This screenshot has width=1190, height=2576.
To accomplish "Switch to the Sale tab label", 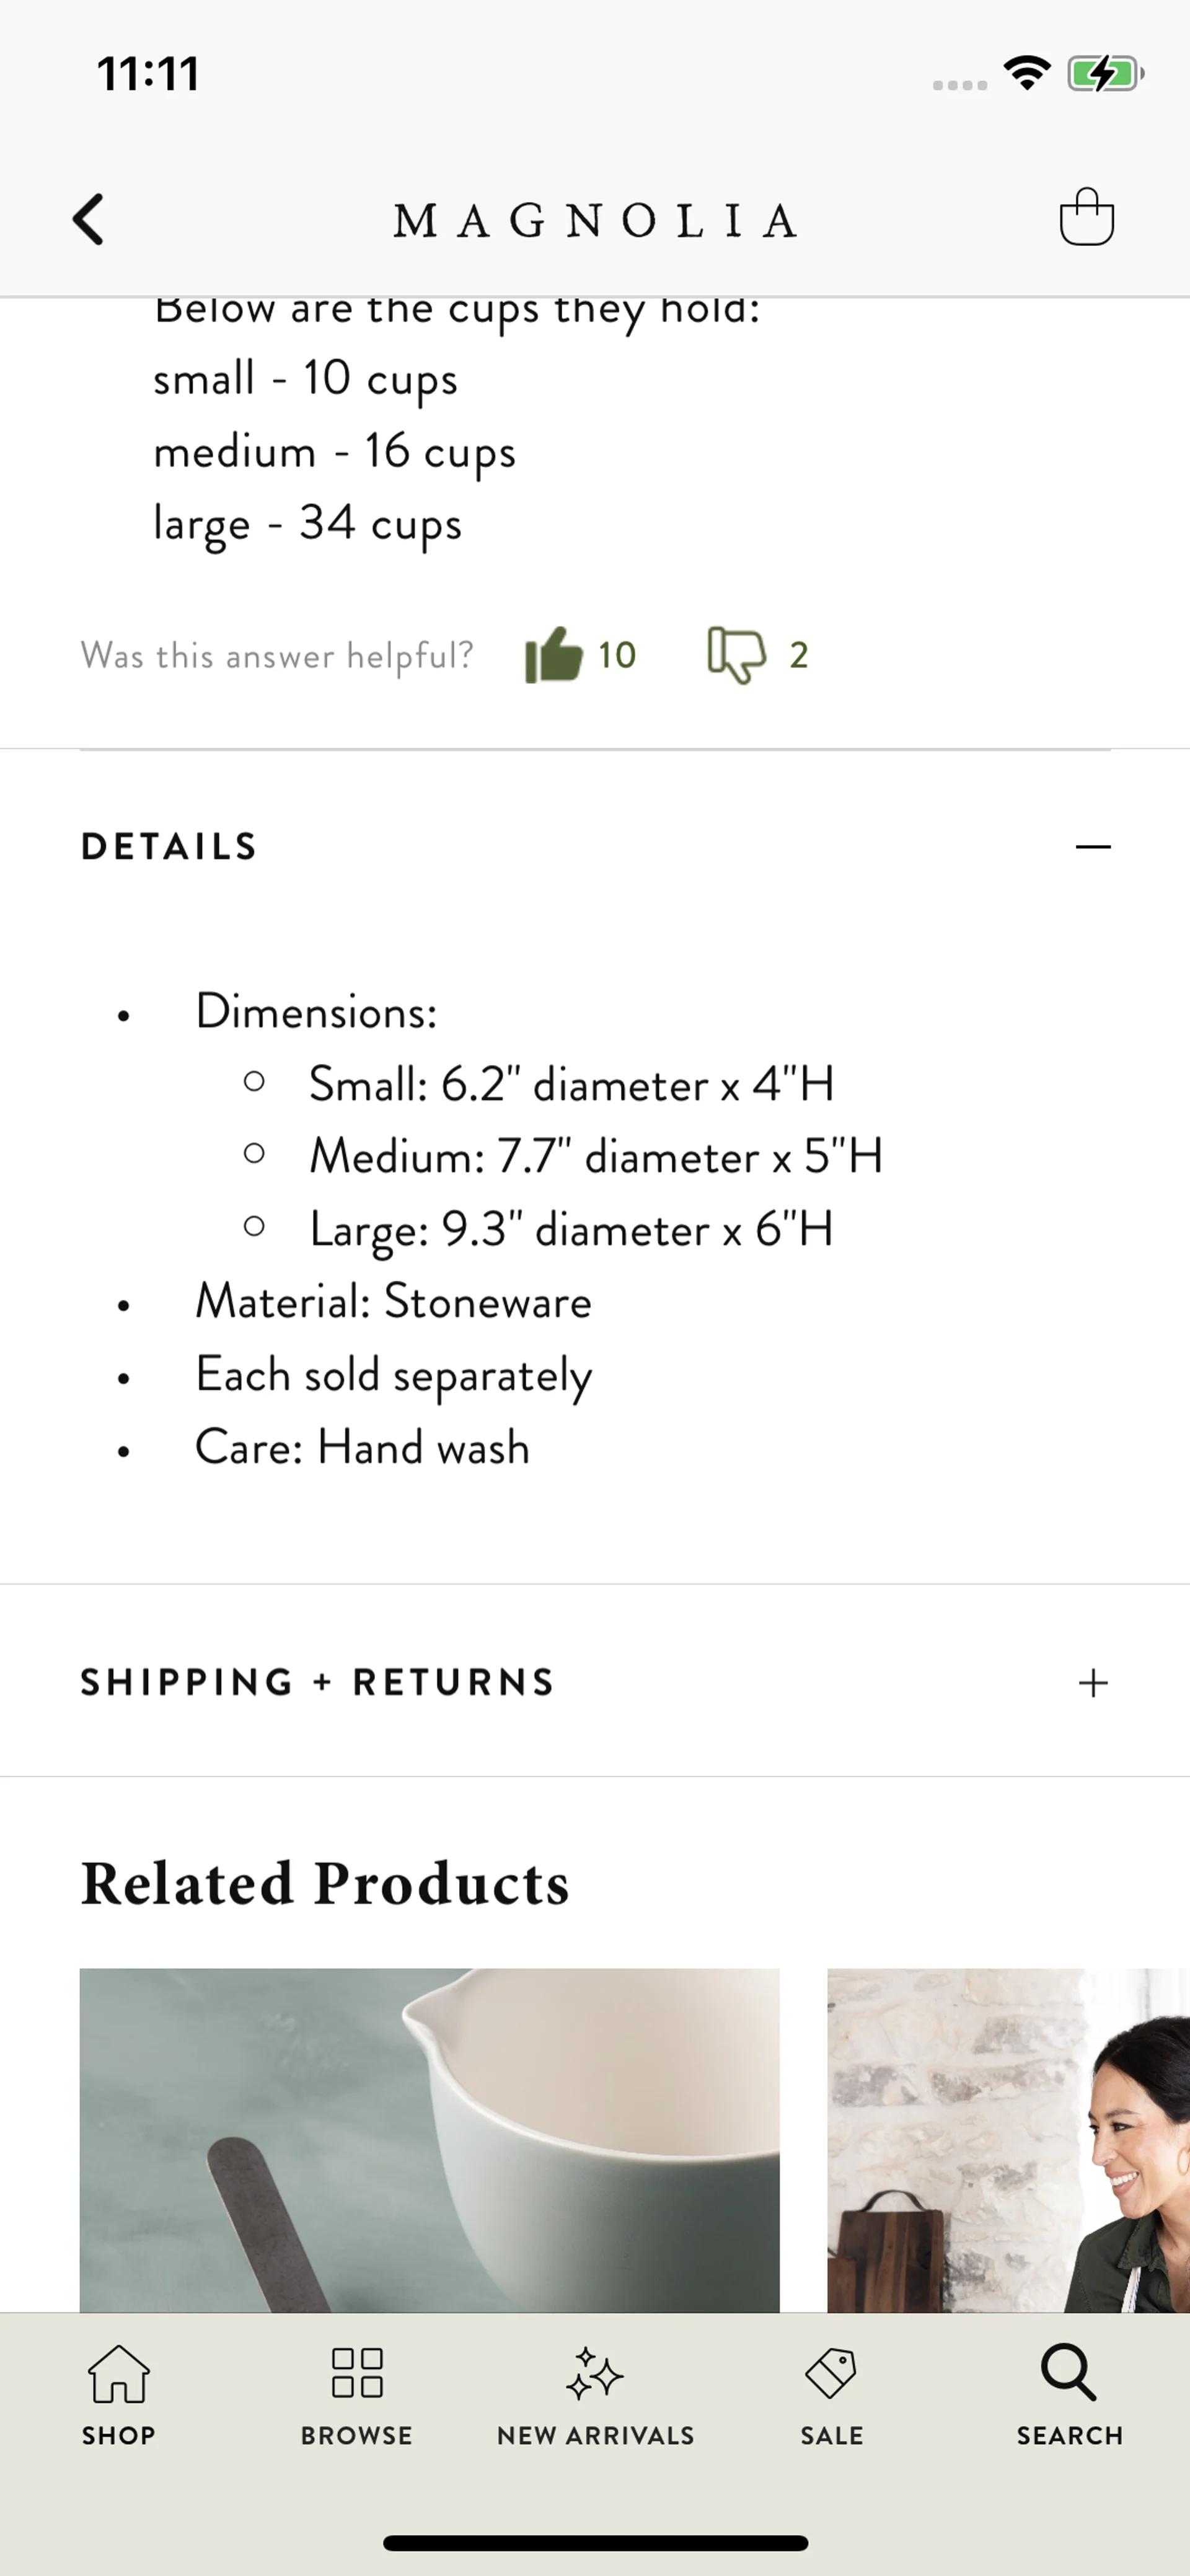I will pos(831,2436).
